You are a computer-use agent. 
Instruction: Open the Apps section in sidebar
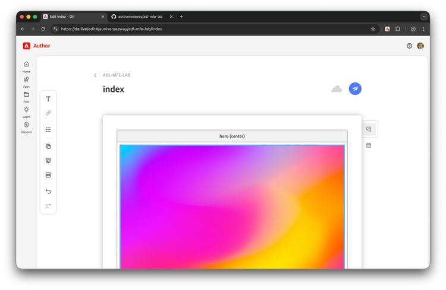click(26, 81)
